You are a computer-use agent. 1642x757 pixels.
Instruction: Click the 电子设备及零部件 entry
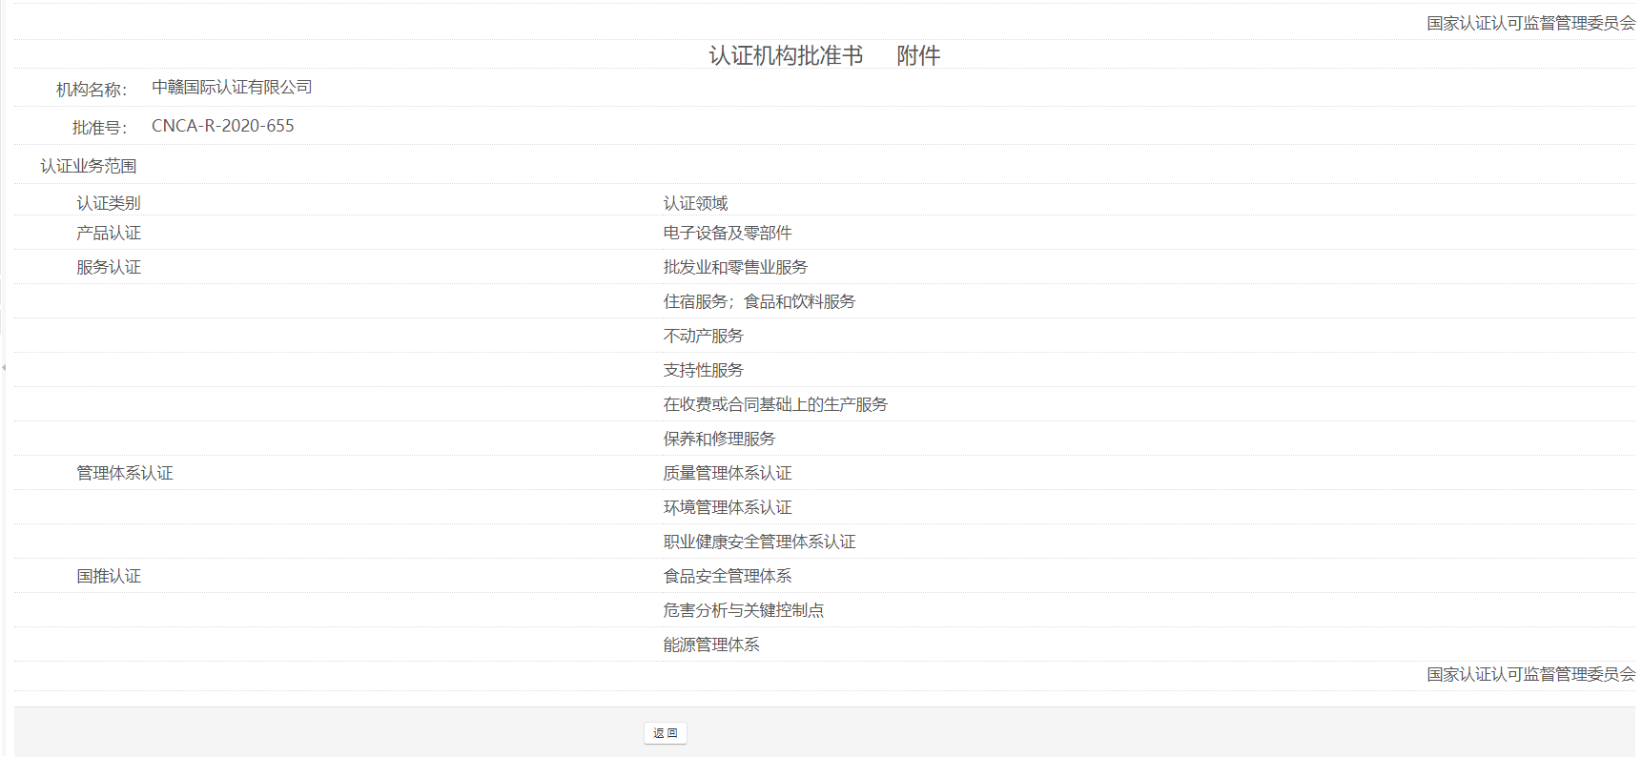(728, 233)
